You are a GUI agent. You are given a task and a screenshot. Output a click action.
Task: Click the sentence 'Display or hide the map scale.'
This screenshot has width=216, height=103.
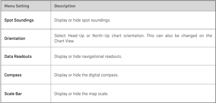point(81,94)
